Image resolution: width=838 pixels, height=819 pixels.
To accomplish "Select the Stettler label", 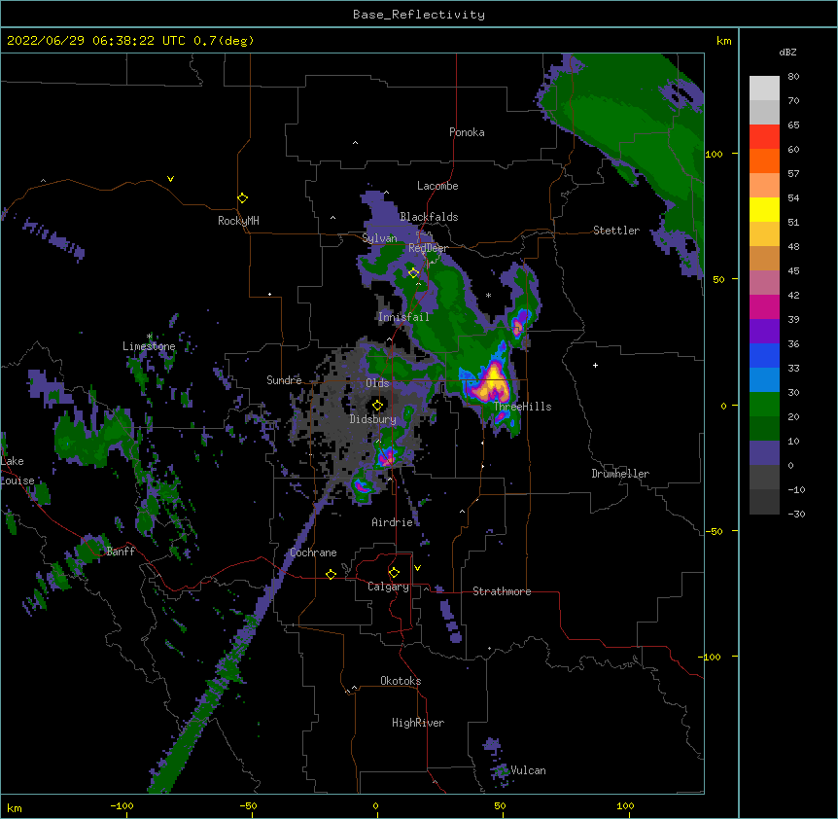I will coord(616,231).
